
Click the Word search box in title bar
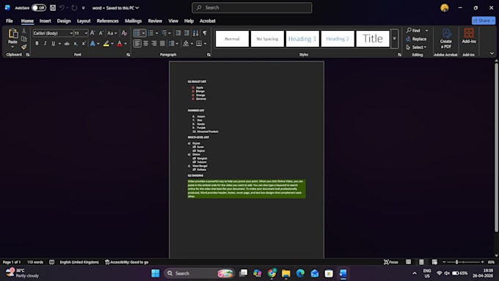pyautogui.click(x=252, y=7)
